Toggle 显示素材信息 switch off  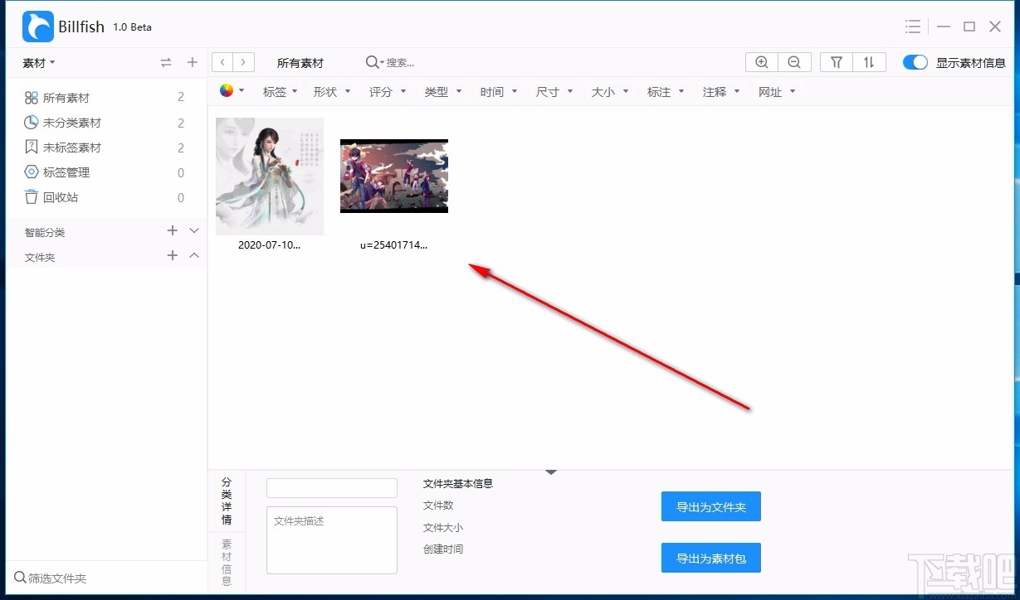915,61
